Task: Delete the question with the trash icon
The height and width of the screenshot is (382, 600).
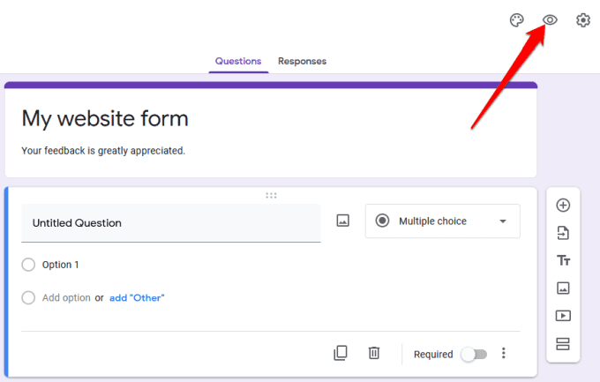Action: coord(374,353)
